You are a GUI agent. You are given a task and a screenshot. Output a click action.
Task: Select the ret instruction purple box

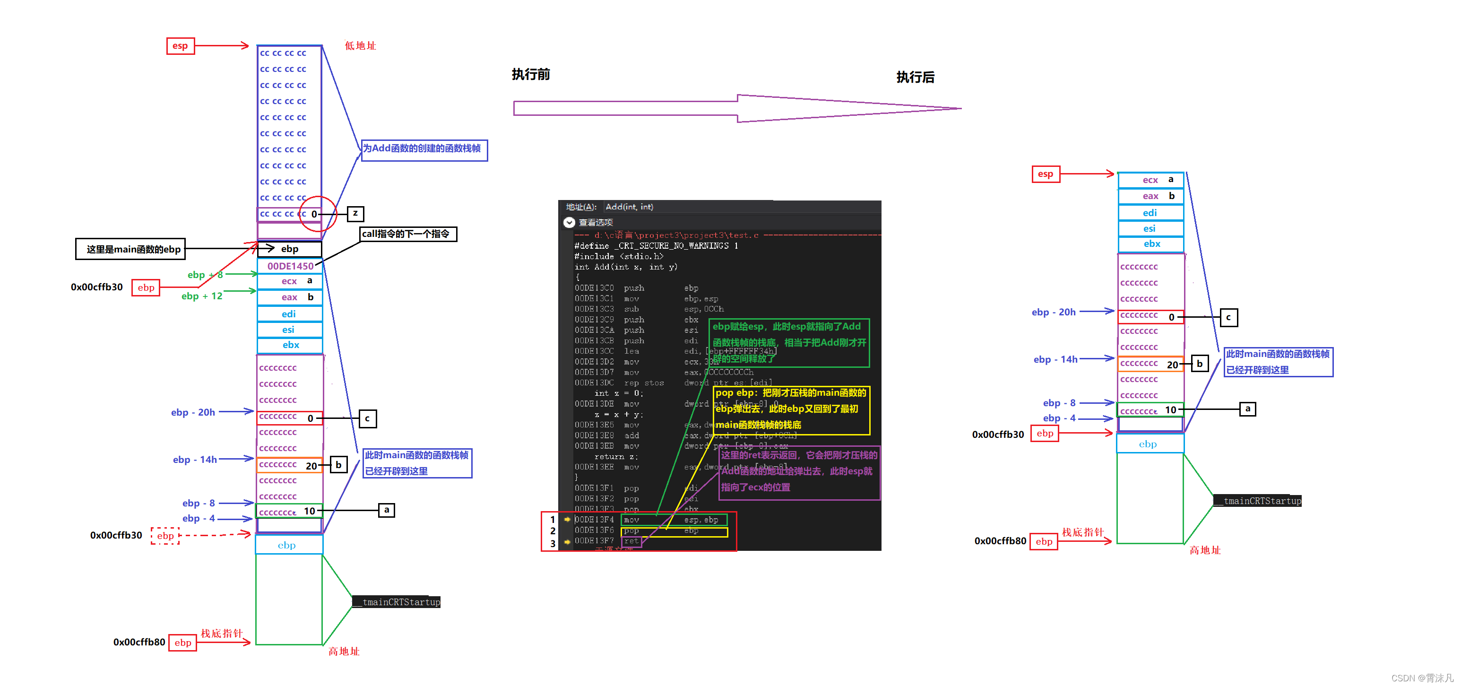pos(631,541)
